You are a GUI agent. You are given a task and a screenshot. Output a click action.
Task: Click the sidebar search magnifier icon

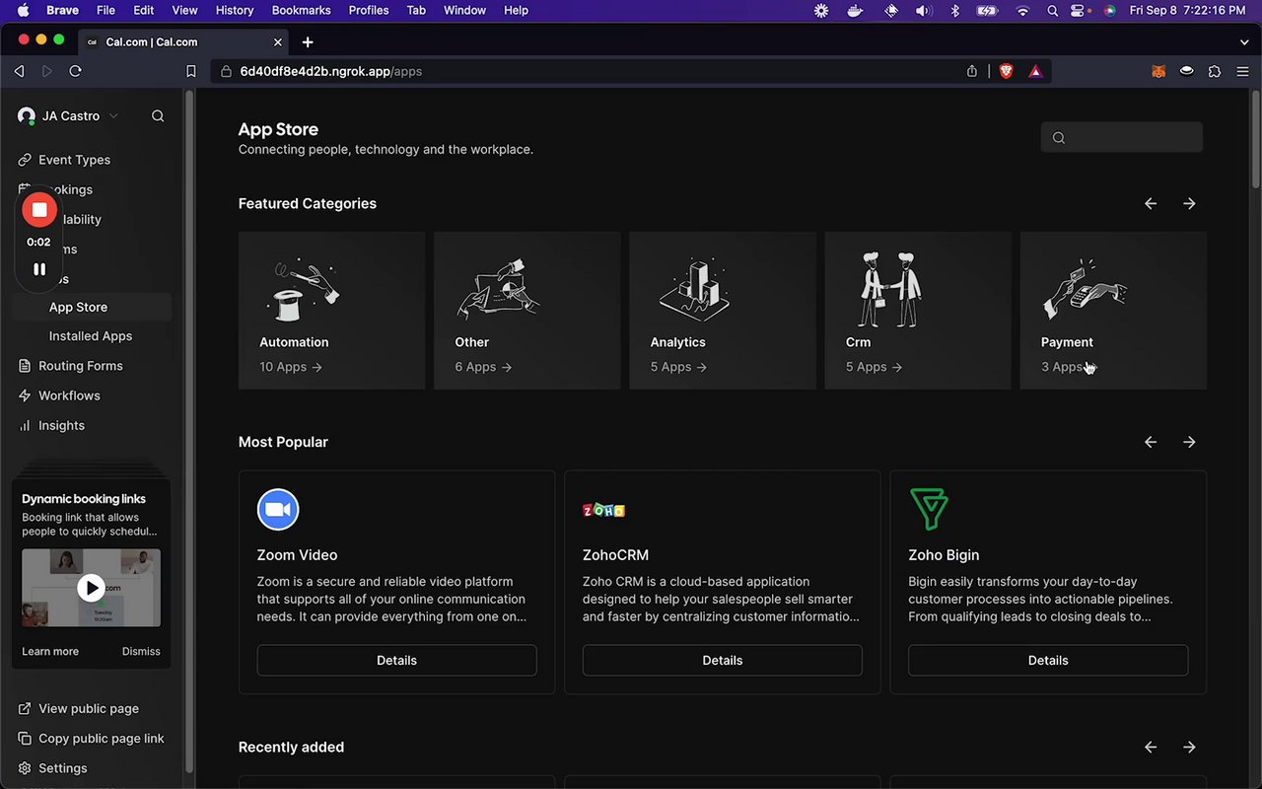(158, 116)
